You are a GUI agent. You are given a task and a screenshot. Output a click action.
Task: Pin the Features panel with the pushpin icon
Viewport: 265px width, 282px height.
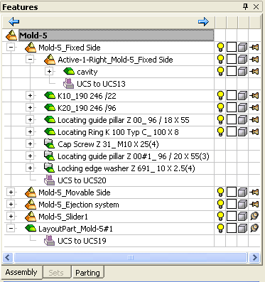click(x=246, y=6)
